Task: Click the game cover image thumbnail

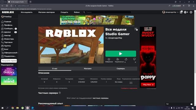Action: point(71,45)
